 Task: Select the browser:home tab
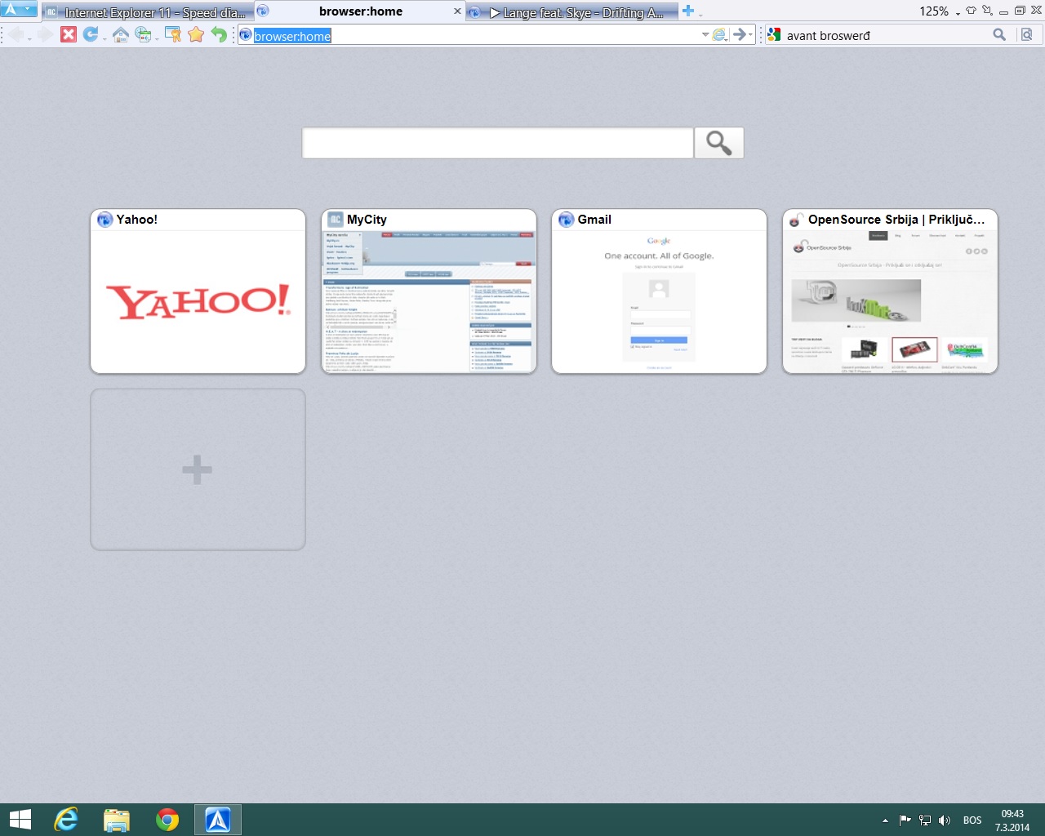[x=359, y=11]
